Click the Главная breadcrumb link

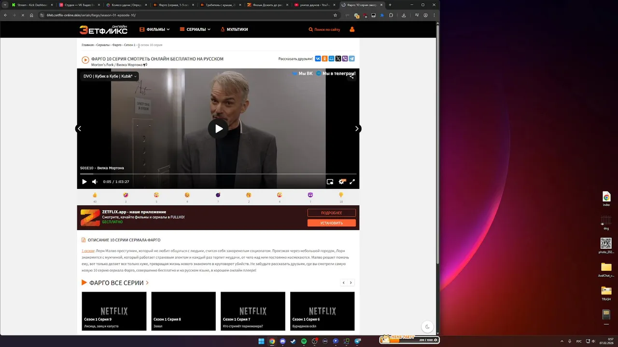(87, 45)
